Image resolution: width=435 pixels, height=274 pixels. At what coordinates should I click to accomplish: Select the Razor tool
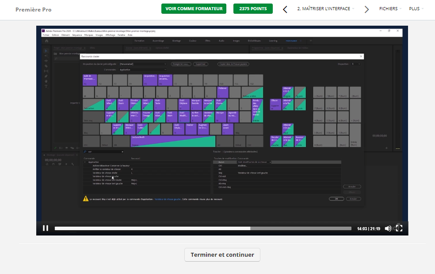[46, 66]
